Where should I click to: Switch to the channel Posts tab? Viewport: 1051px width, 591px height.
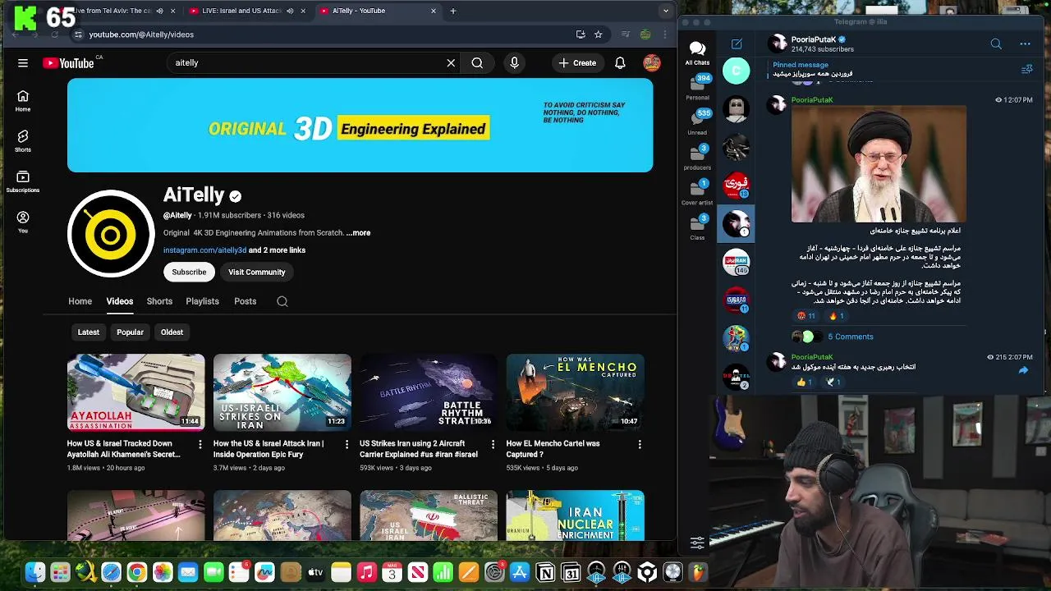click(x=245, y=301)
